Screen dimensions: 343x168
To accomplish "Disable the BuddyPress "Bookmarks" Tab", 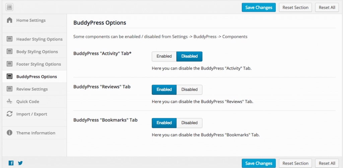I will click(x=190, y=123).
